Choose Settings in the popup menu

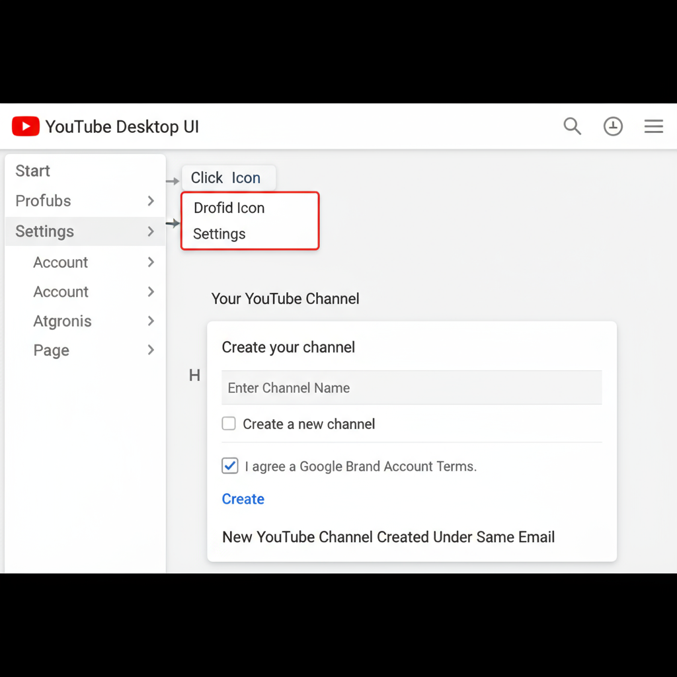(219, 233)
